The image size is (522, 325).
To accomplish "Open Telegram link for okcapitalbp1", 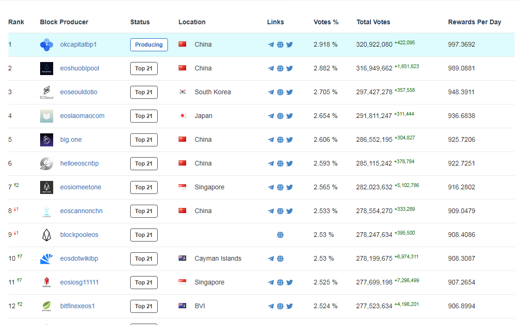I will click(271, 45).
